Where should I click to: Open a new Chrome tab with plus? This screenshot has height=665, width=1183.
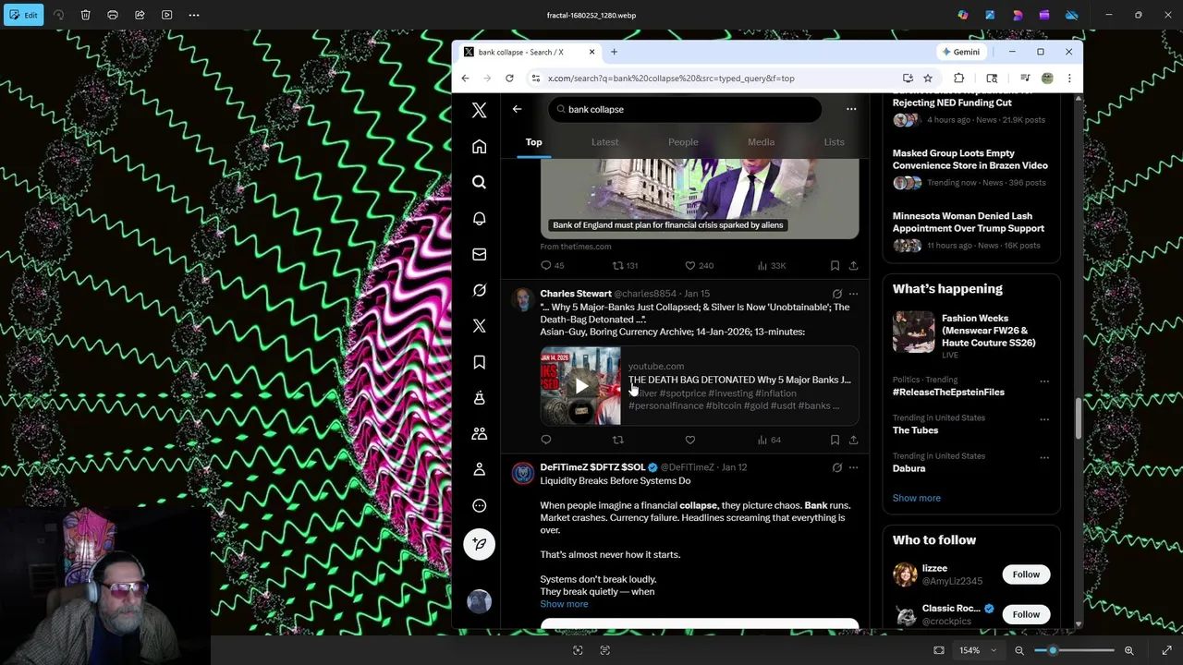click(x=614, y=52)
